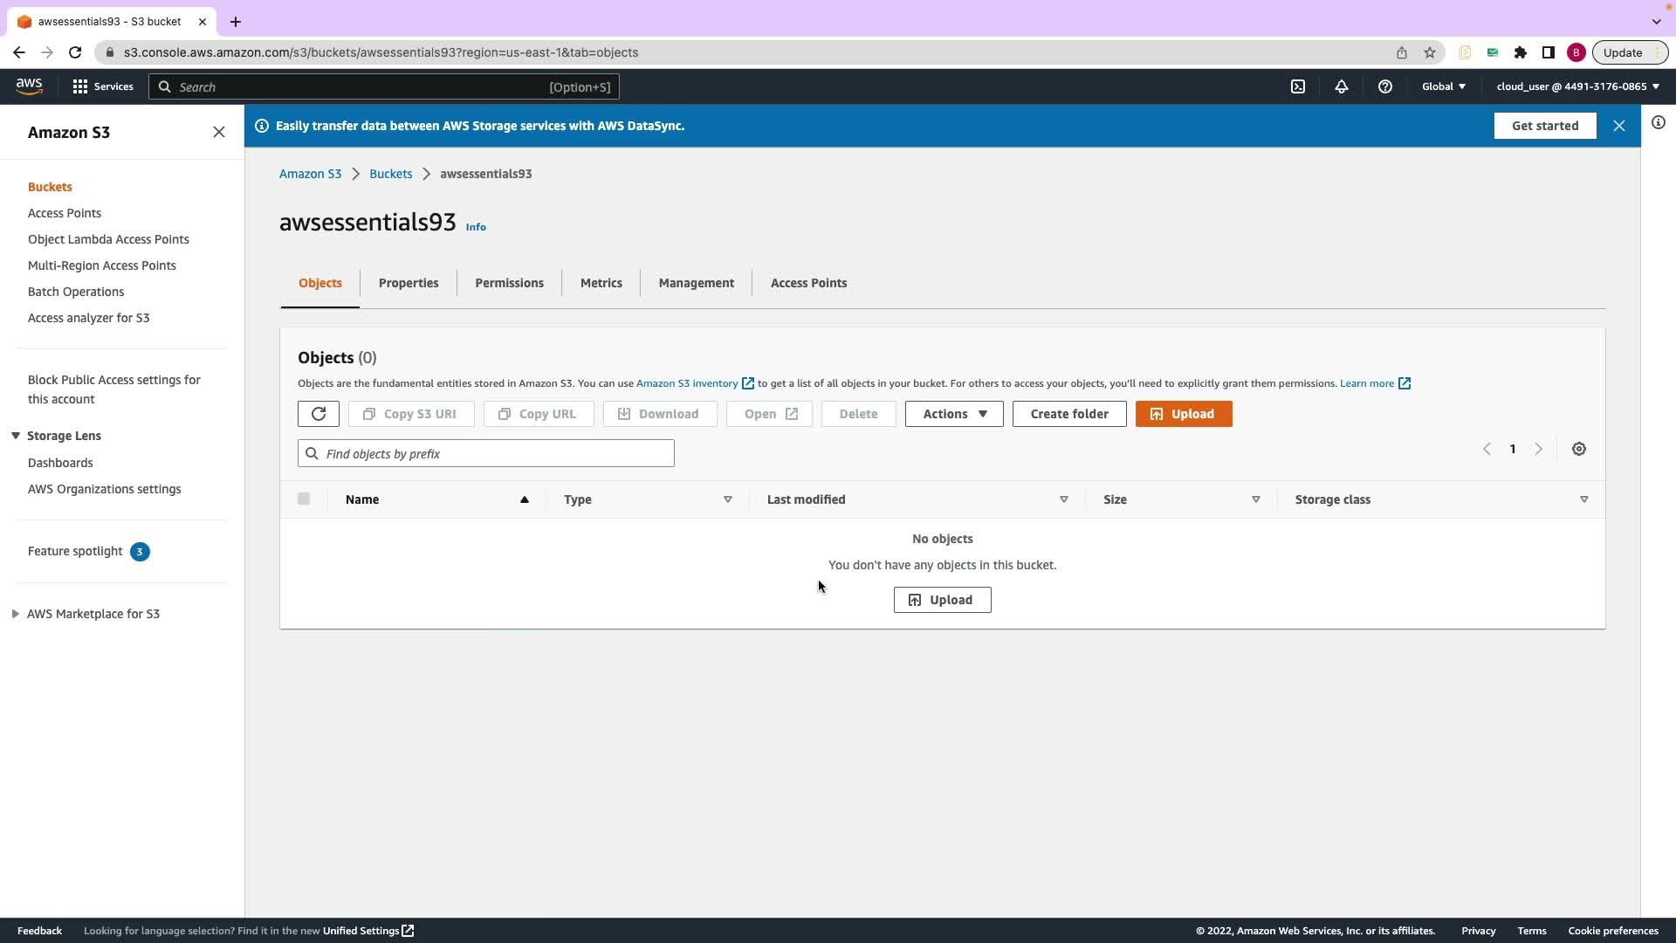
Task: Click the AWS logo home icon
Action: [x=29, y=86]
